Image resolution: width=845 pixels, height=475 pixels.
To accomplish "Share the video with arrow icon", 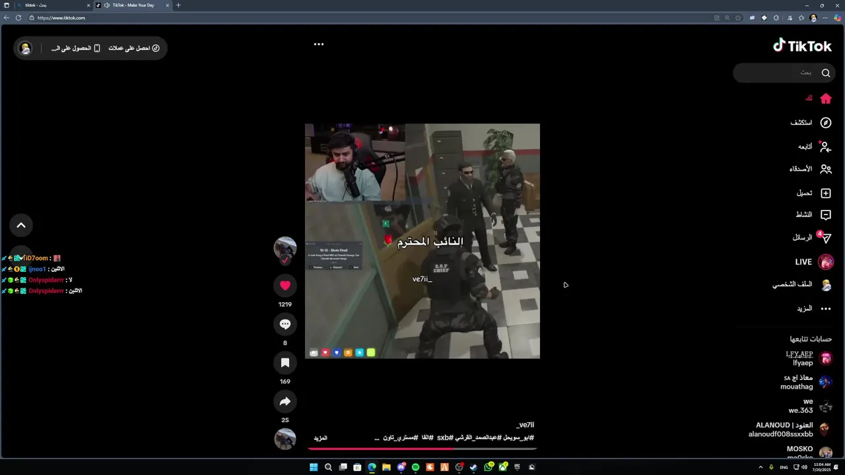I will coord(285,401).
